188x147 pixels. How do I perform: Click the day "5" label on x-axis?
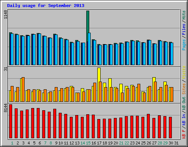click(x=34, y=143)
